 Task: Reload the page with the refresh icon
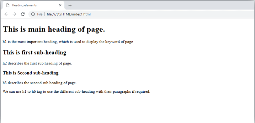click(x=23, y=14)
